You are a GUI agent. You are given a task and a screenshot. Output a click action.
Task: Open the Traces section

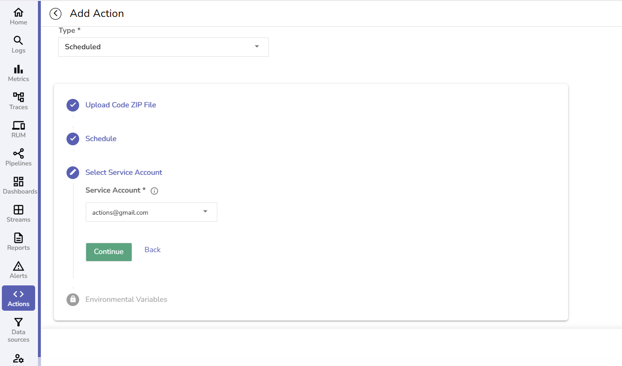[x=18, y=101]
